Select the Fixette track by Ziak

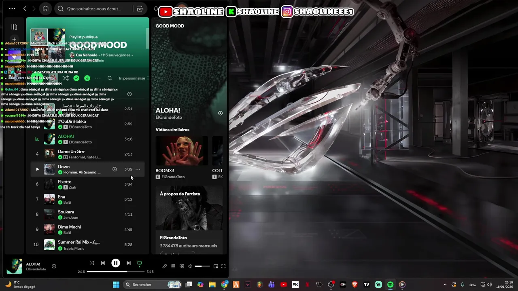[88, 184]
